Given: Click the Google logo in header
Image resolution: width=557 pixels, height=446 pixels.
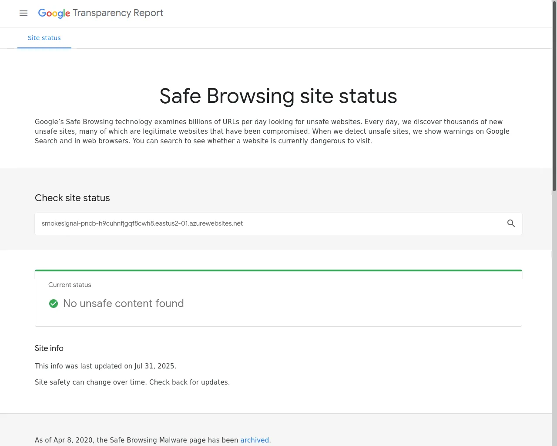Looking at the screenshot, I should (54, 13).
